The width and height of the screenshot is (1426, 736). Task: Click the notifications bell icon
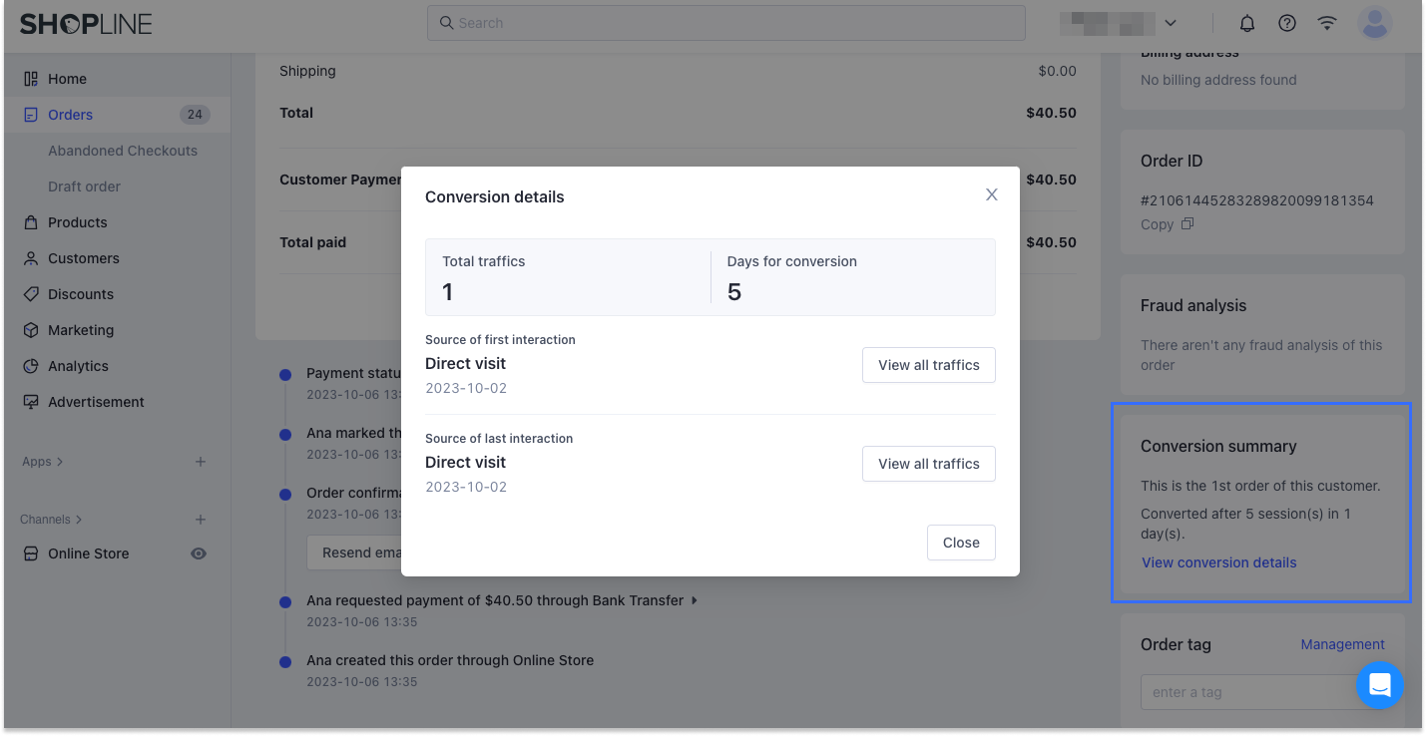pos(1247,23)
